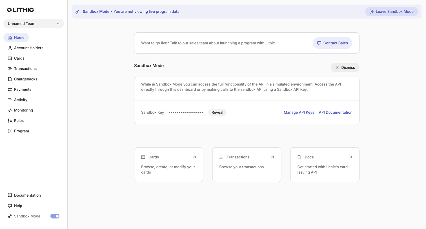Click the Program gear icon
The width and height of the screenshot is (426, 229).
10,131
